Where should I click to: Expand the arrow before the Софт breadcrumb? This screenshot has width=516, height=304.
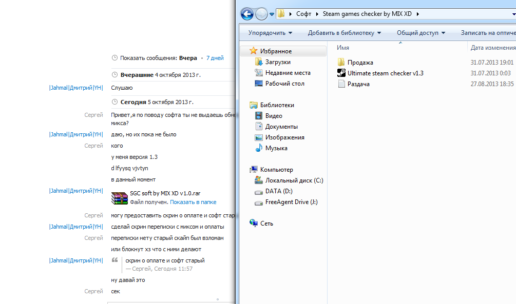pyautogui.click(x=290, y=14)
